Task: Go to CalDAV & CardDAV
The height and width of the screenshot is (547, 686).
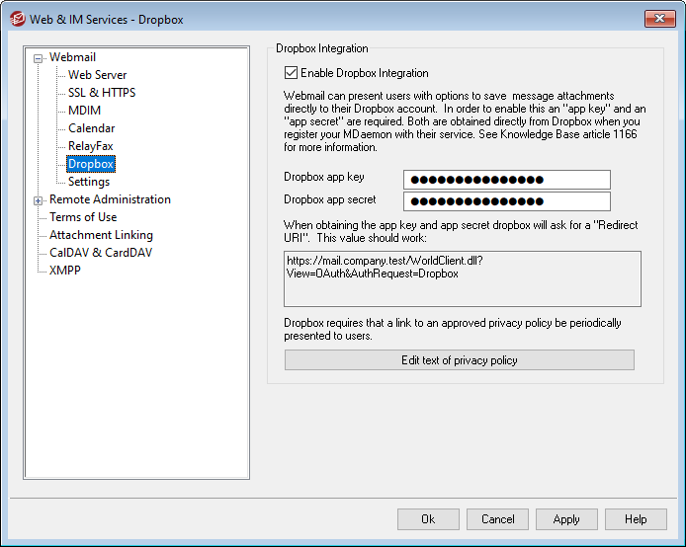Action: point(101,253)
